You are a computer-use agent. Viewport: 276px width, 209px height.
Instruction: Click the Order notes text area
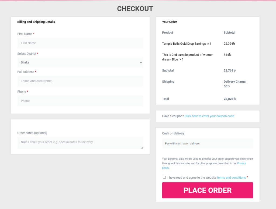(x=80, y=143)
